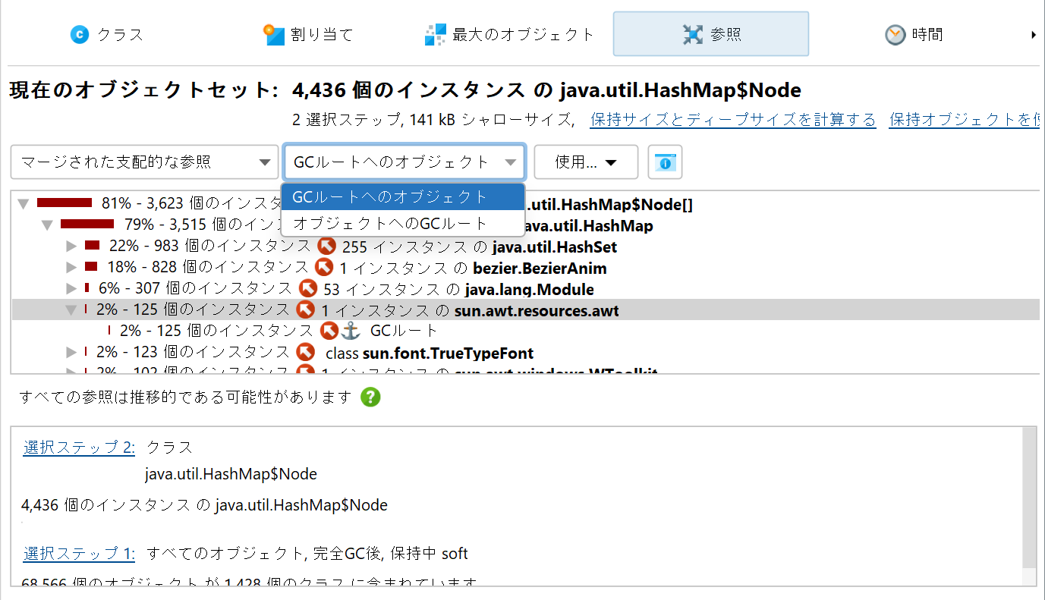Select the 参照 tab
1045x600 pixels.
710,34
